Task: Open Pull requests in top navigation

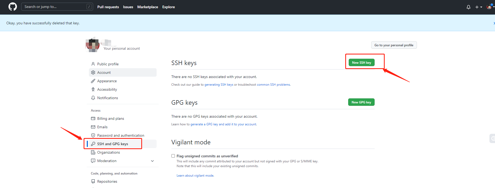Action: tap(108, 7)
